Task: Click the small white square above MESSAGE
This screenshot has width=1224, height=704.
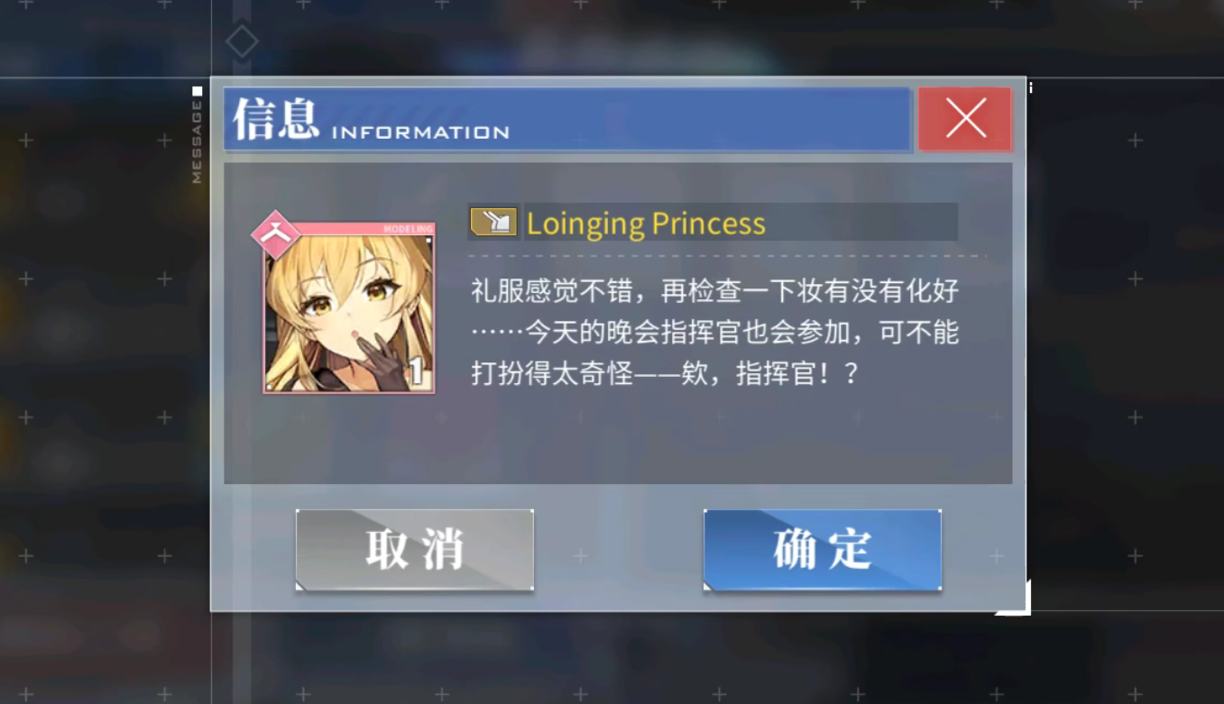Action: [197, 91]
